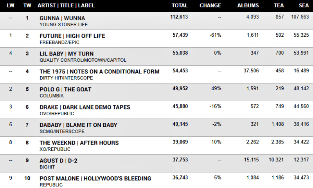Image resolution: width=313 pixels, height=188 pixels.
Task: Click POLO G | THE GOAT title
Action: tap(65, 90)
